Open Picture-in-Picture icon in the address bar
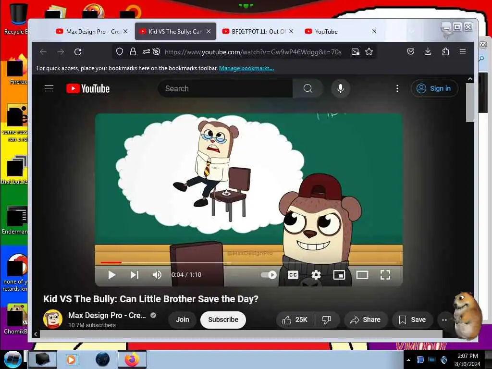The height and width of the screenshot is (369, 492). [x=355, y=52]
